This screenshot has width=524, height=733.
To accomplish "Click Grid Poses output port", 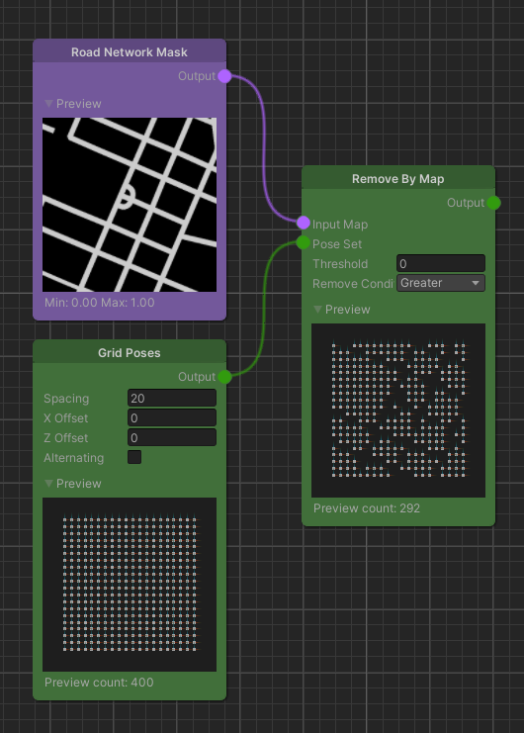I will tap(224, 376).
